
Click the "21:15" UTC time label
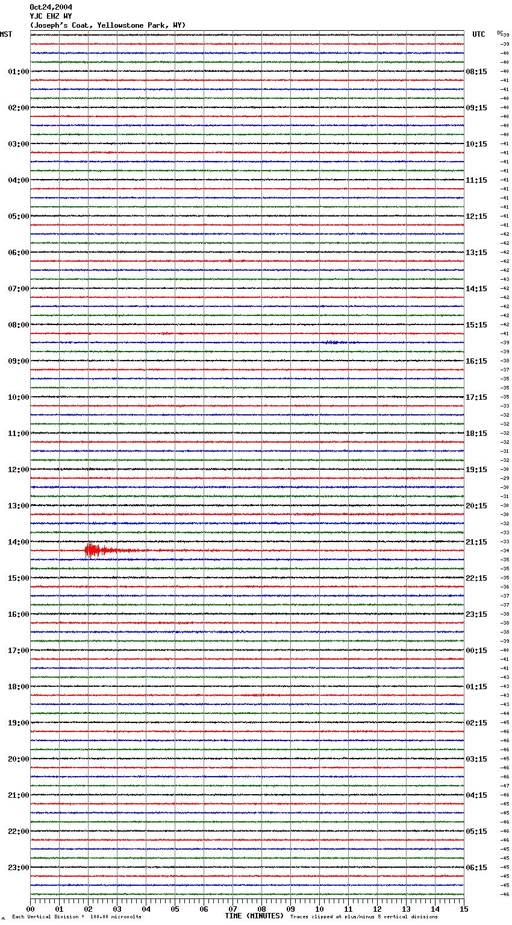(x=476, y=542)
